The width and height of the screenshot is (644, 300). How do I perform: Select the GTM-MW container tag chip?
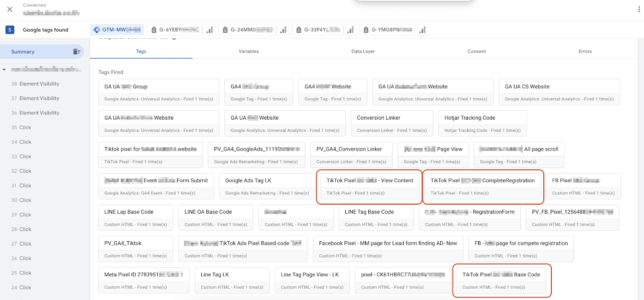[x=117, y=30]
